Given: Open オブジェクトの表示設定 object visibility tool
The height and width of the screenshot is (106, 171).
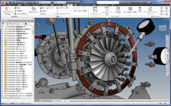Looking at the screenshot, I should point(7,11).
